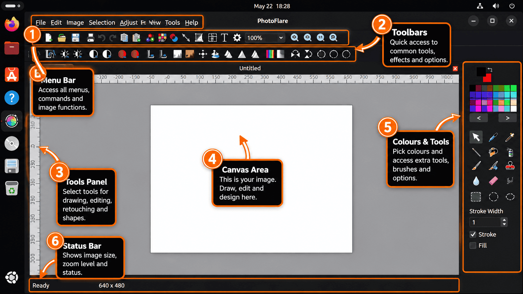Save using the floppy disk icon
This screenshot has width=523, height=294.
(x=75, y=38)
